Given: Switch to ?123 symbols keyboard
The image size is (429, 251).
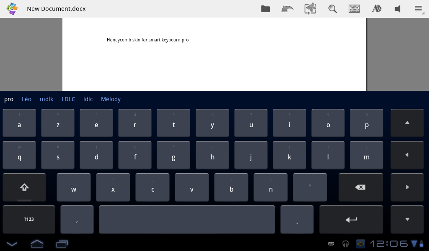Looking at the screenshot, I should click(29, 220).
